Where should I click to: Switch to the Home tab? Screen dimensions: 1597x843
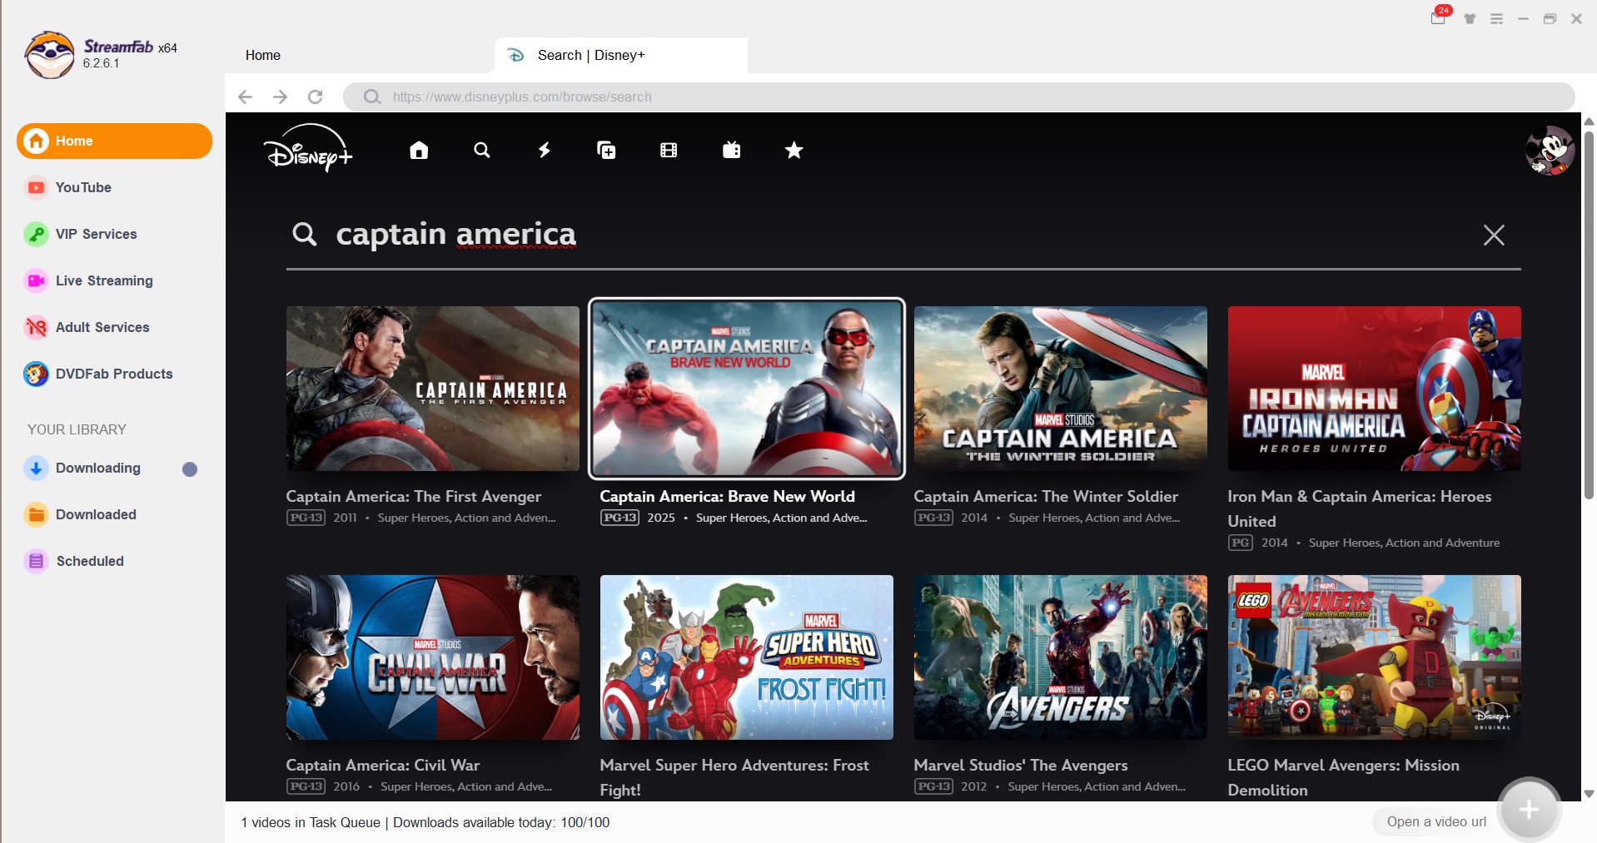tap(262, 55)
